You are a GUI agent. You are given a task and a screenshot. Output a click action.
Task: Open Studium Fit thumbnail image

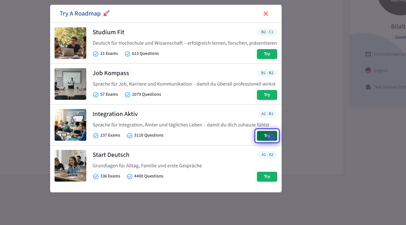[70, 43]
